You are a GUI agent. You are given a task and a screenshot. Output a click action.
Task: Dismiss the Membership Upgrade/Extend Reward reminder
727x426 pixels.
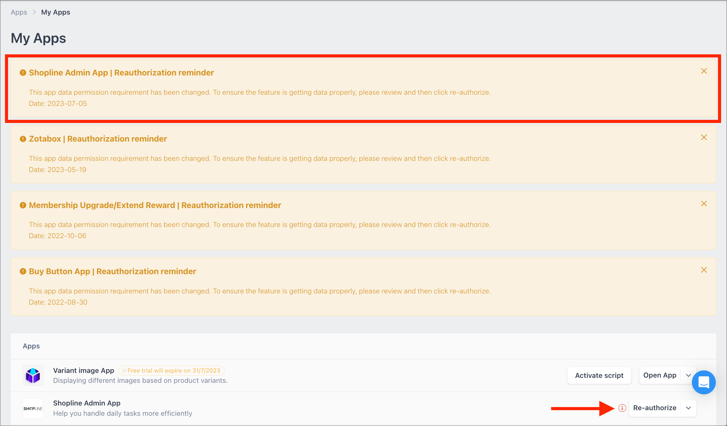(x=704, y=204)
